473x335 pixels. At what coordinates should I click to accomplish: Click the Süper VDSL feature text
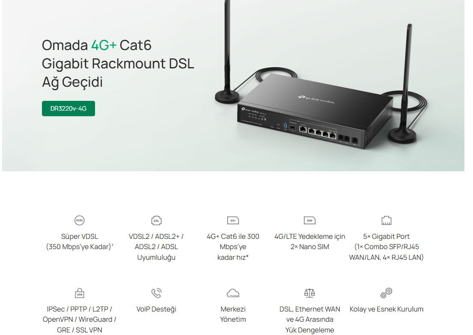click(x=80, y=241)
